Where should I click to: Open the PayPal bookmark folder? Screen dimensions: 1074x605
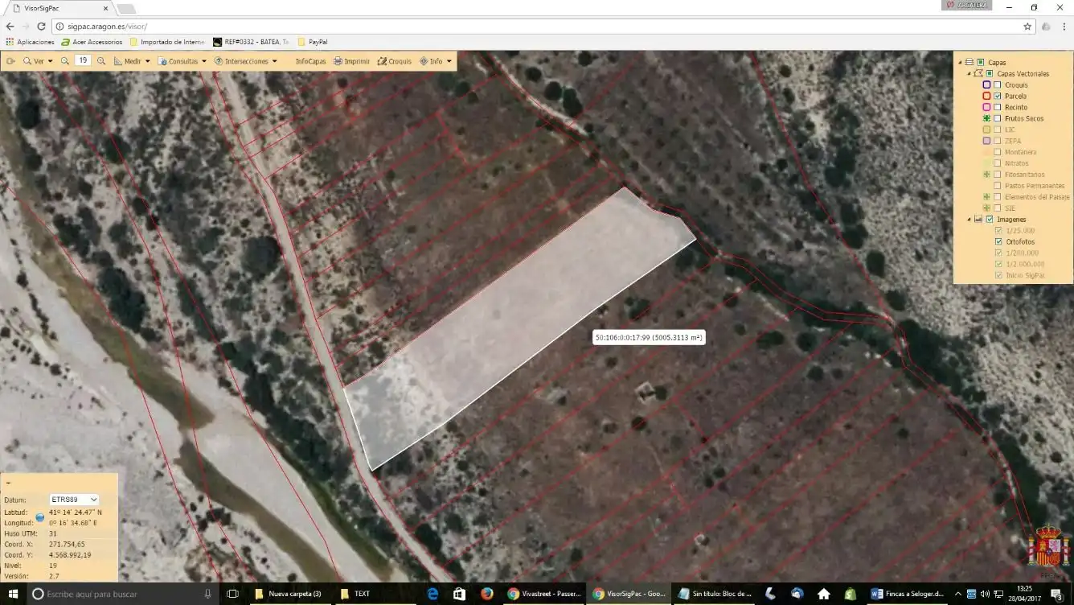[x=313, y=42]
